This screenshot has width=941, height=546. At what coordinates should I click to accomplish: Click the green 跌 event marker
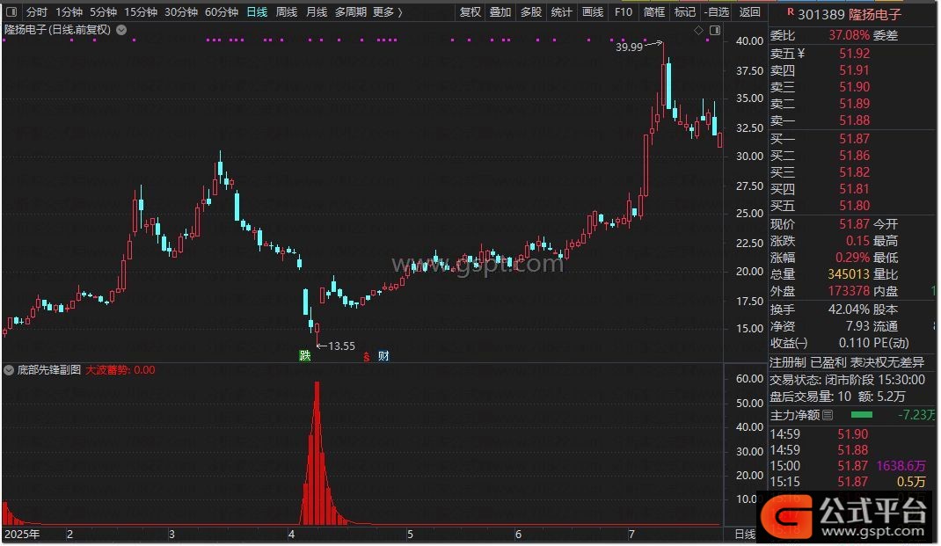(x=304, y=356)
